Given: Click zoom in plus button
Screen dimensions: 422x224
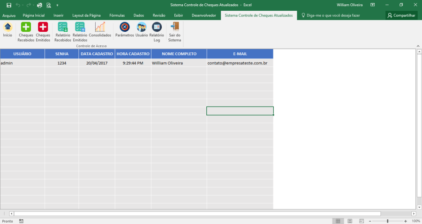Looking at the screenshot, I should pos(406,221).
